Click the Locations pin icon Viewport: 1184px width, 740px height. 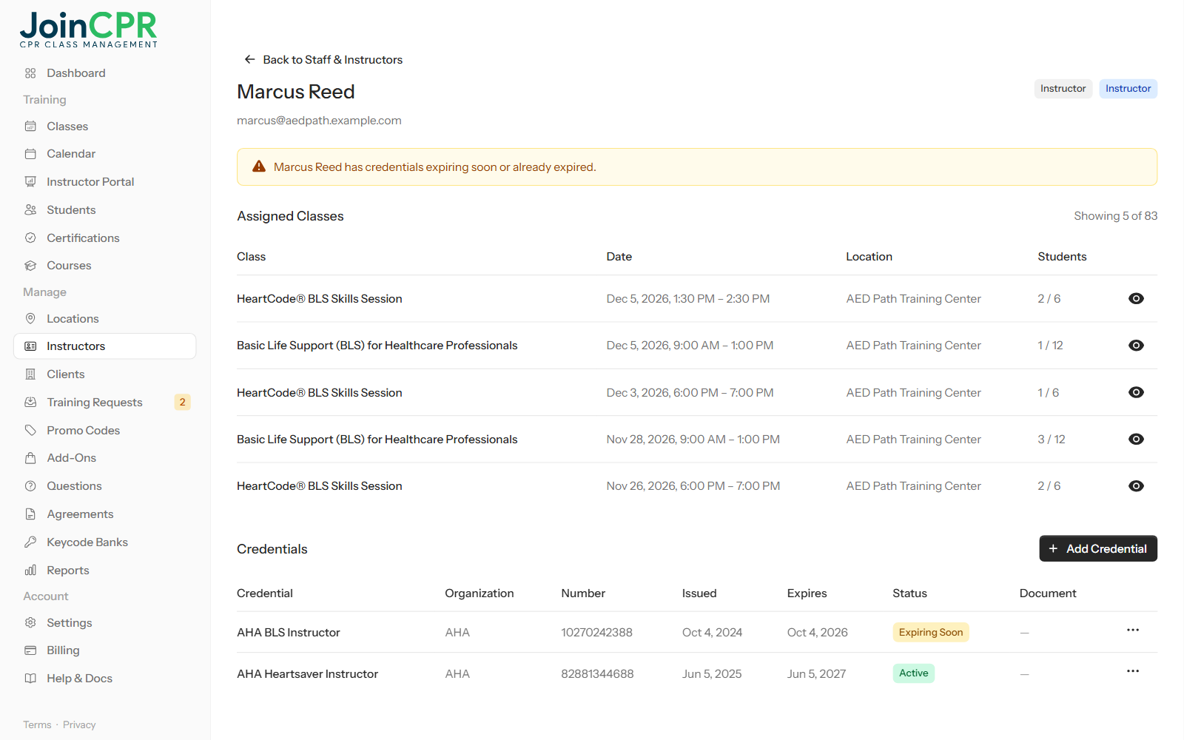pyautogui.click(x=30, y=319)
